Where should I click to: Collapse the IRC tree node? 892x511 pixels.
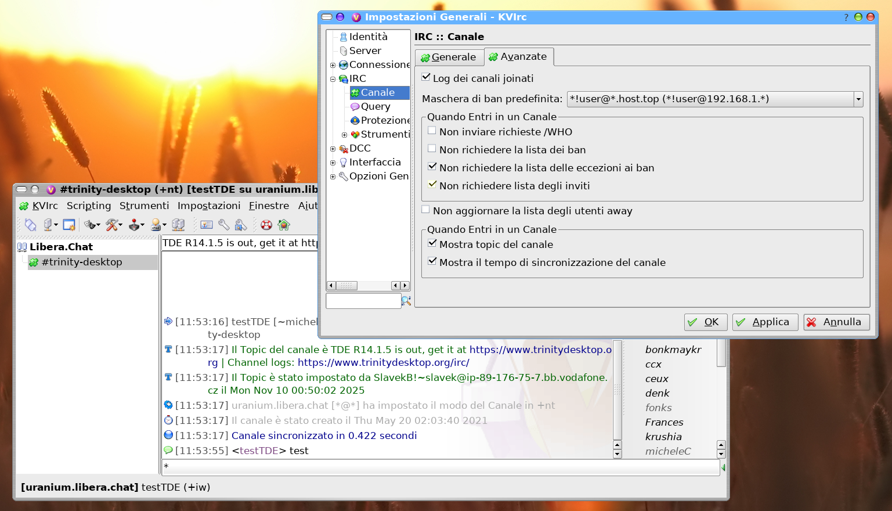coord(333,79)
